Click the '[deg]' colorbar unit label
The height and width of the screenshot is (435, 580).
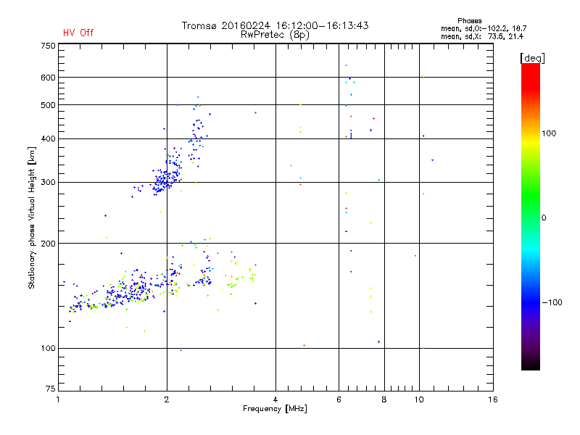tap(532, 58)
